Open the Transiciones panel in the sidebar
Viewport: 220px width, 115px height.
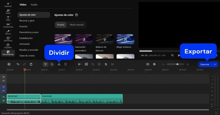click(x=8, y=25)
